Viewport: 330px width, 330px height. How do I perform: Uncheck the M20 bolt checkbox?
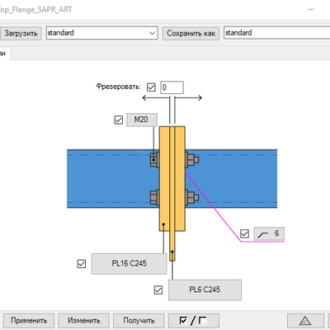pyautogui.click(x=119, y=120)
